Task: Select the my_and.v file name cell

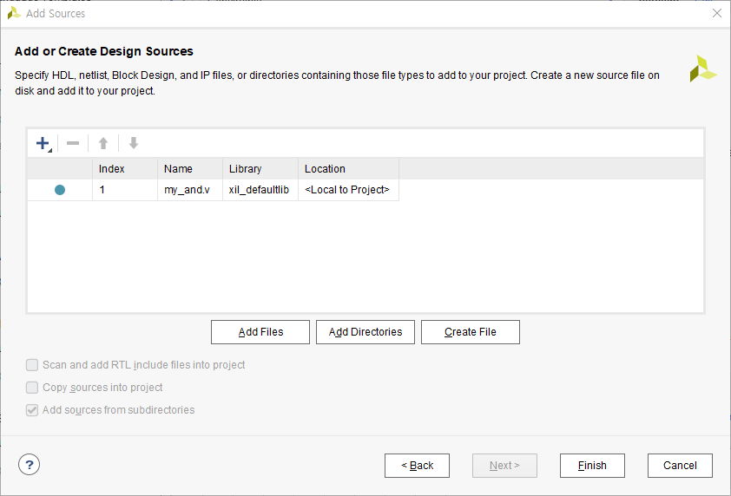Action: pyautogui.click(x=190, y=190)
